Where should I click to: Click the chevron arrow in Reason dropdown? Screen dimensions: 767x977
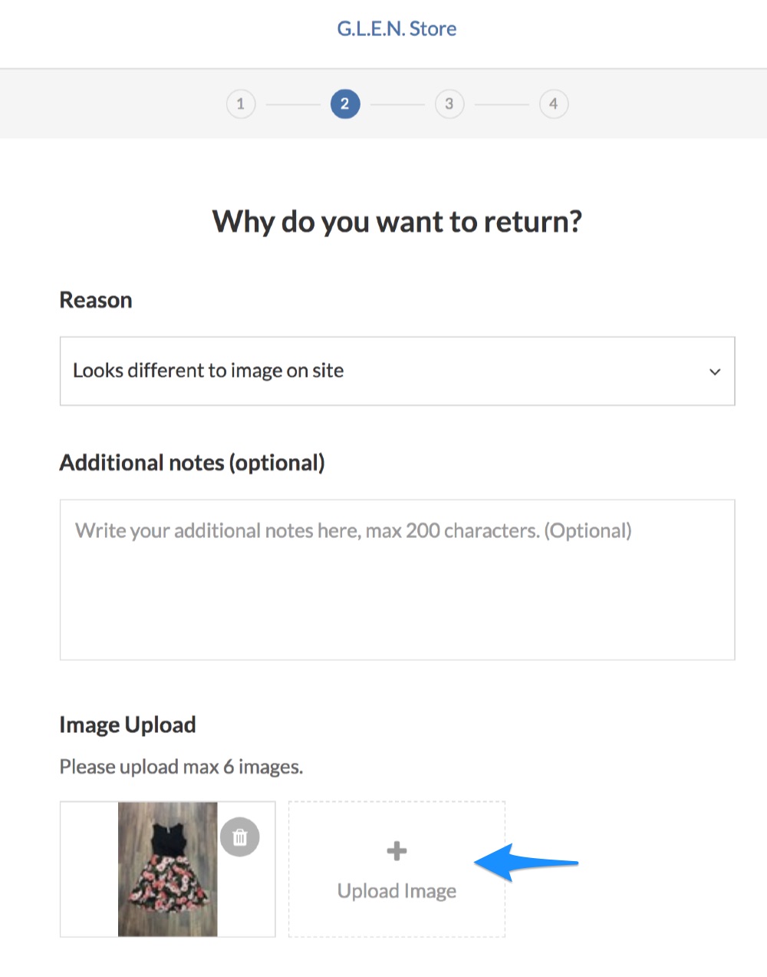[715, 372]
